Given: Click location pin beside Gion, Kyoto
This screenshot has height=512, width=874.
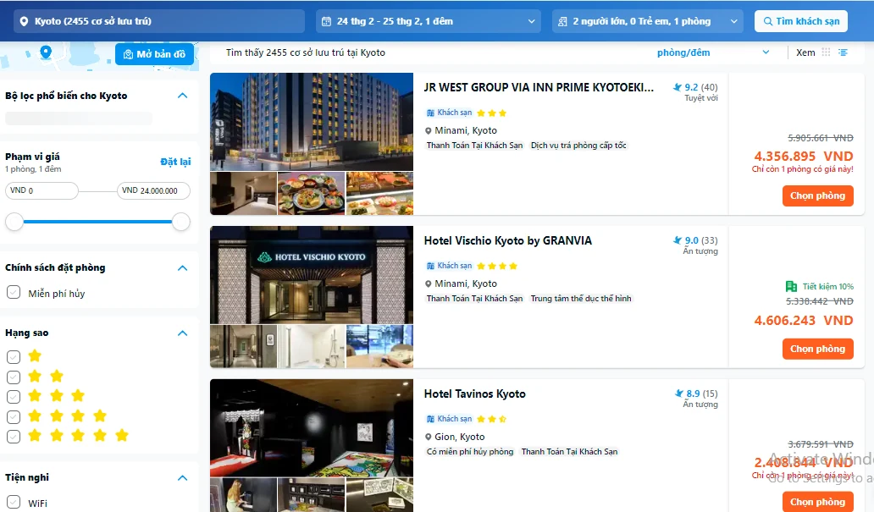Looking at the screenshot, I should [428, 438].
